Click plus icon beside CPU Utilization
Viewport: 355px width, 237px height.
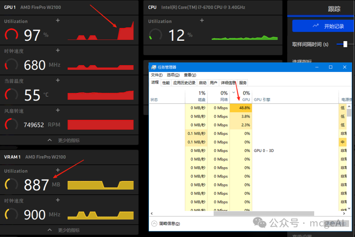click(202, 20)
